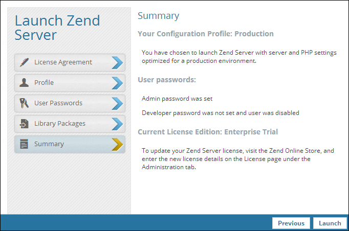This screenshot has width=349, height=231.
Task: Click the notepad icon beside Summary
Action: 24,144
